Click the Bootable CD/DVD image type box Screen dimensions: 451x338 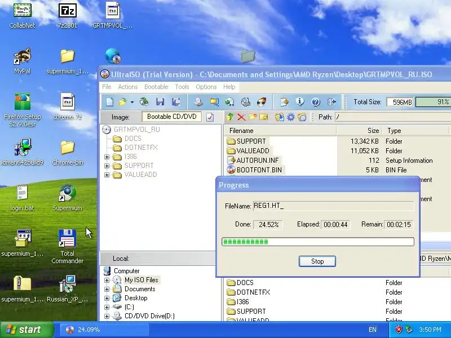(172, 117)
